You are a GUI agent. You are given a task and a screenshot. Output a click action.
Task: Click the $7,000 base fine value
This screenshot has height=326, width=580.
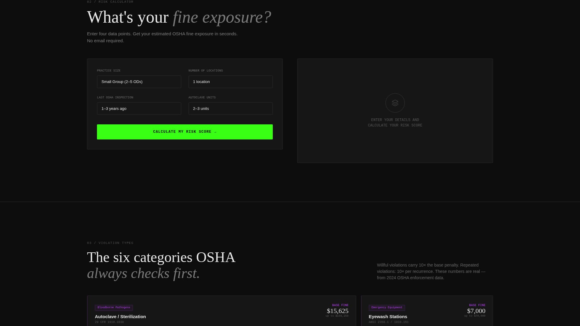click(x=476, y=311)
